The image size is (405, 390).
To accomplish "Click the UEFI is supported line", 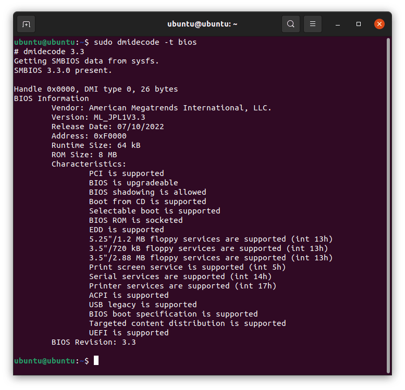I will click(129, 333).
